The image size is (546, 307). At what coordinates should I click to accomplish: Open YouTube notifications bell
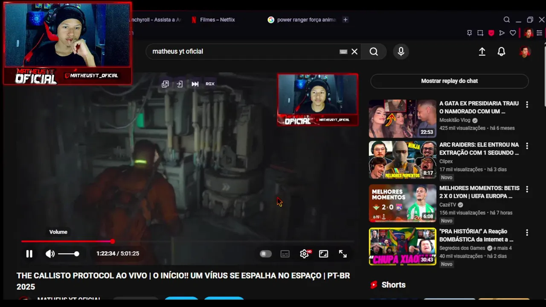(502, 52)
